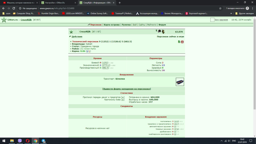
Task: Open the ozon bookmark
Action: [x=6, y=13]
